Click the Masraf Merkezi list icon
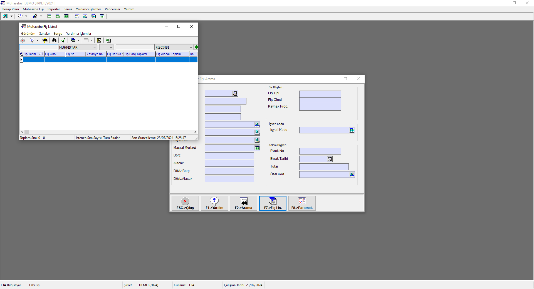 [257, 148]
